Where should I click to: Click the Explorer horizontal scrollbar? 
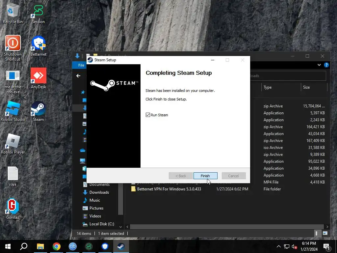point(227,227)
